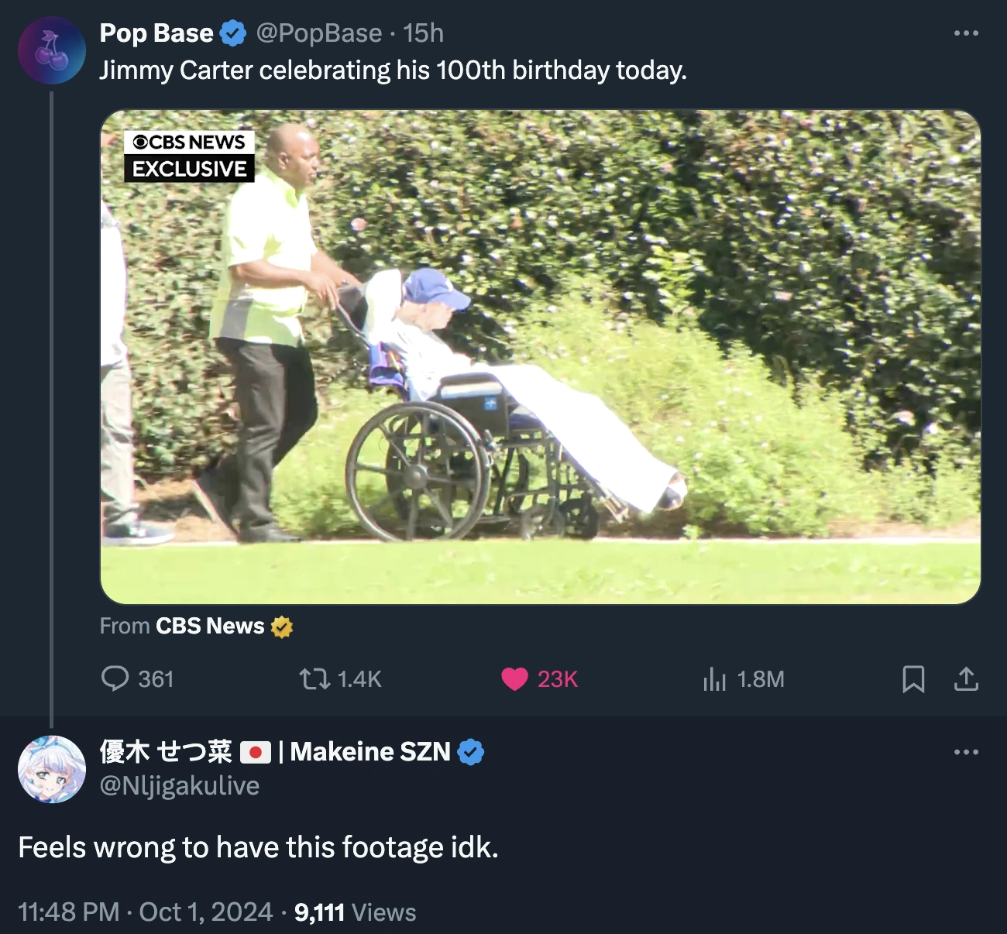Click the Pop Base cherry avatar
Screen dimensions: 1007x934
tap(52, 50)
